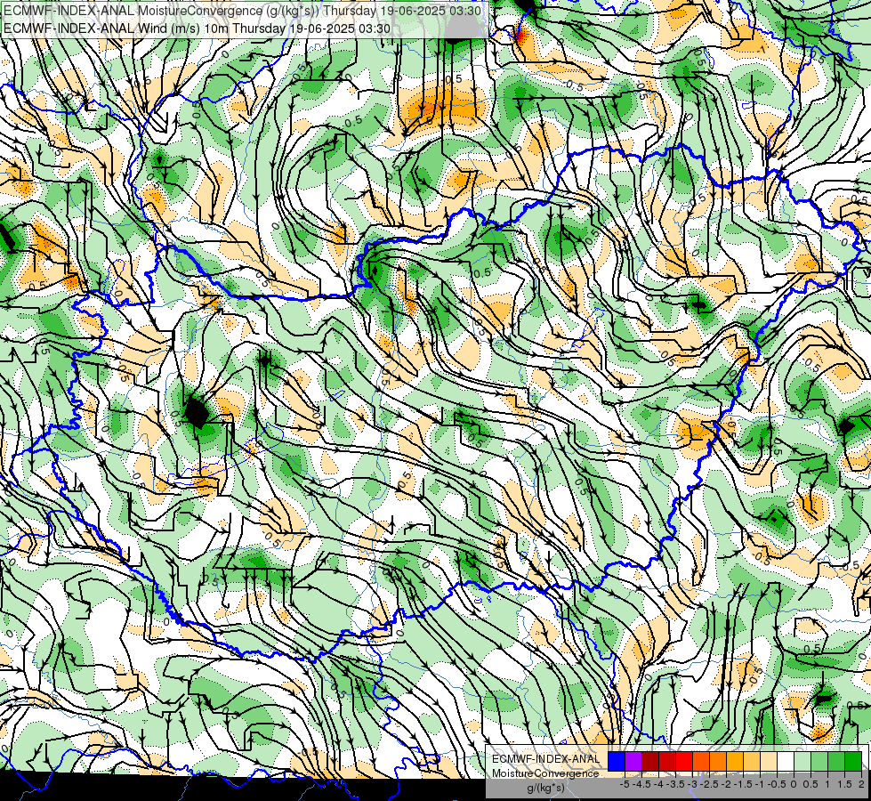Click the '-1' legend scale value
The image size is (871, 801).
(x=760, y=784)
